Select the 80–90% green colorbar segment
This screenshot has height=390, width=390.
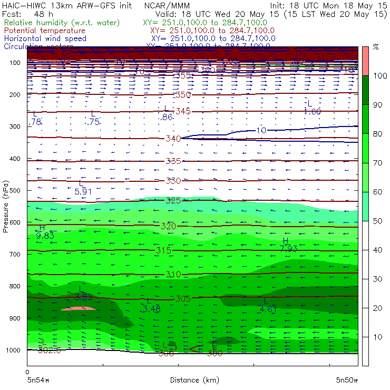365,119
